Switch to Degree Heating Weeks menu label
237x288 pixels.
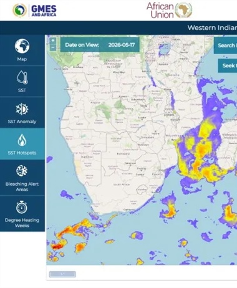[x=22, y=223]
